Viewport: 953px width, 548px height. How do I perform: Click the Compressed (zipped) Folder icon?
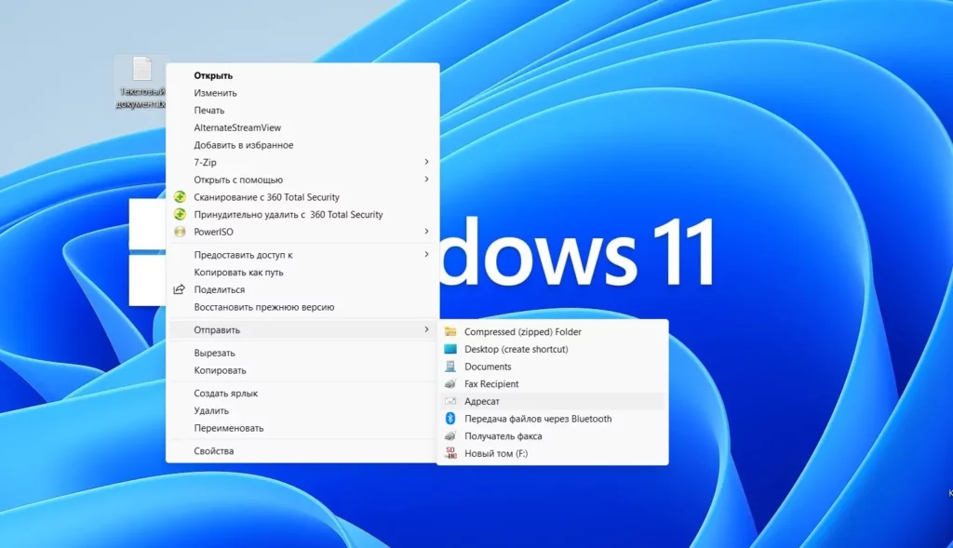coord(450,332)
